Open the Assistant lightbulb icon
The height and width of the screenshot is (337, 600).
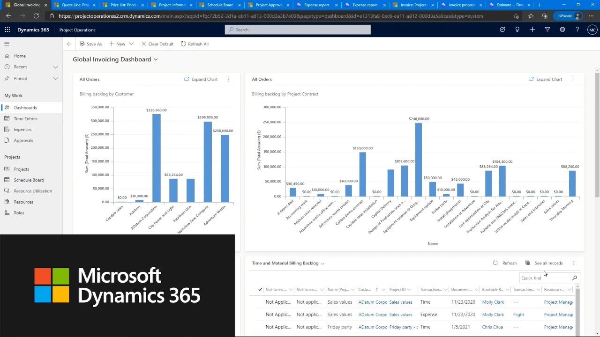click(x=517, y=29)
